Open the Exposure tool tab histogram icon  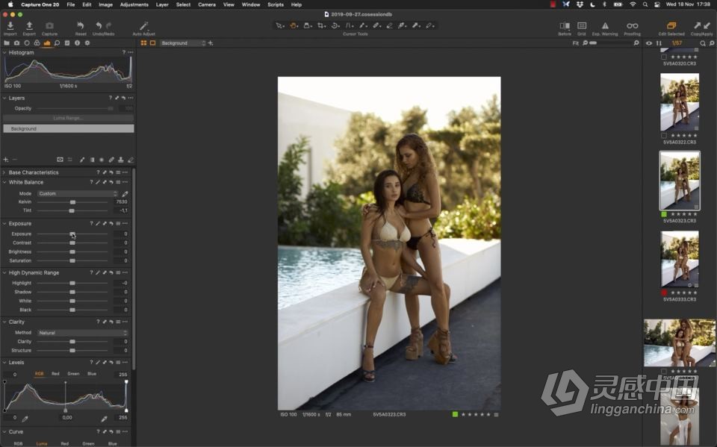(46, 43)
